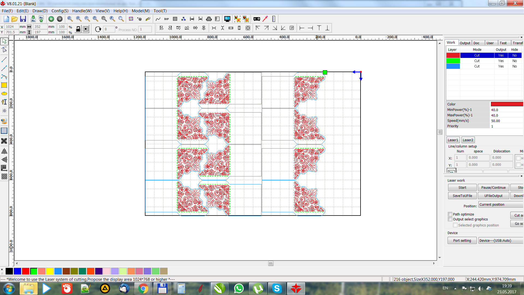
Task: Select the green layer row
Action: (x=477, y=61)
